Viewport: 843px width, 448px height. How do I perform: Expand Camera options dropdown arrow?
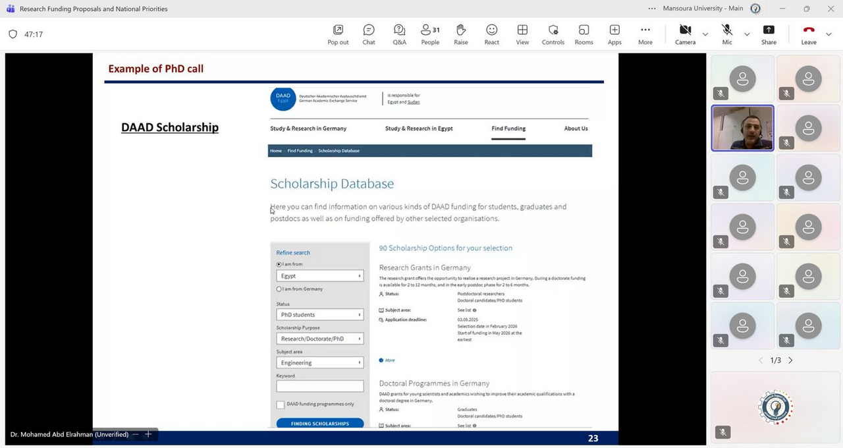point(705,34)
